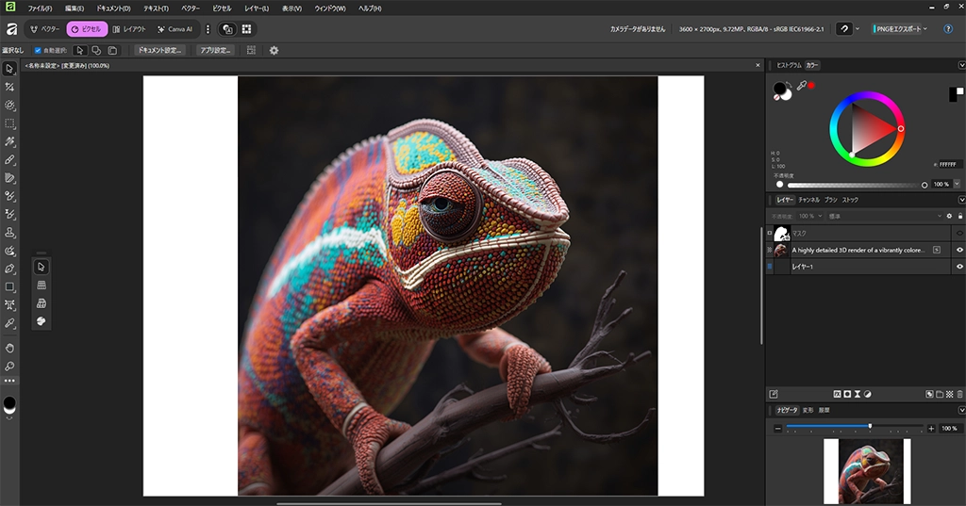Toggle the 自動選択 checkbox
The height and width of the screenshot is (506, 966).
tap(38, 50)
